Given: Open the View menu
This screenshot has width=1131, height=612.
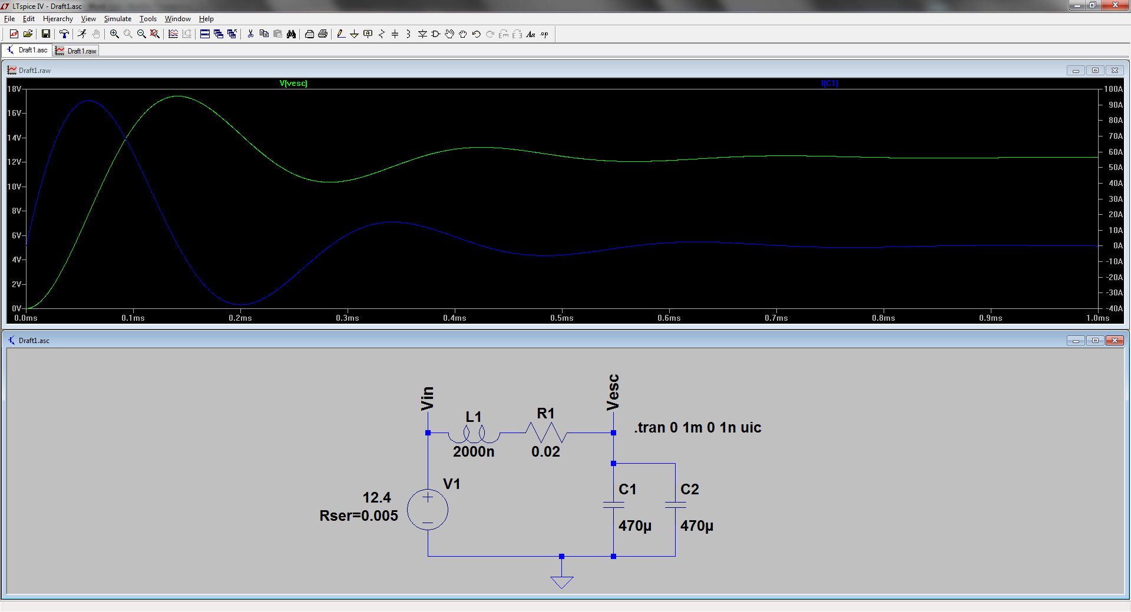Looking at the screenshot, I should 88,19.
